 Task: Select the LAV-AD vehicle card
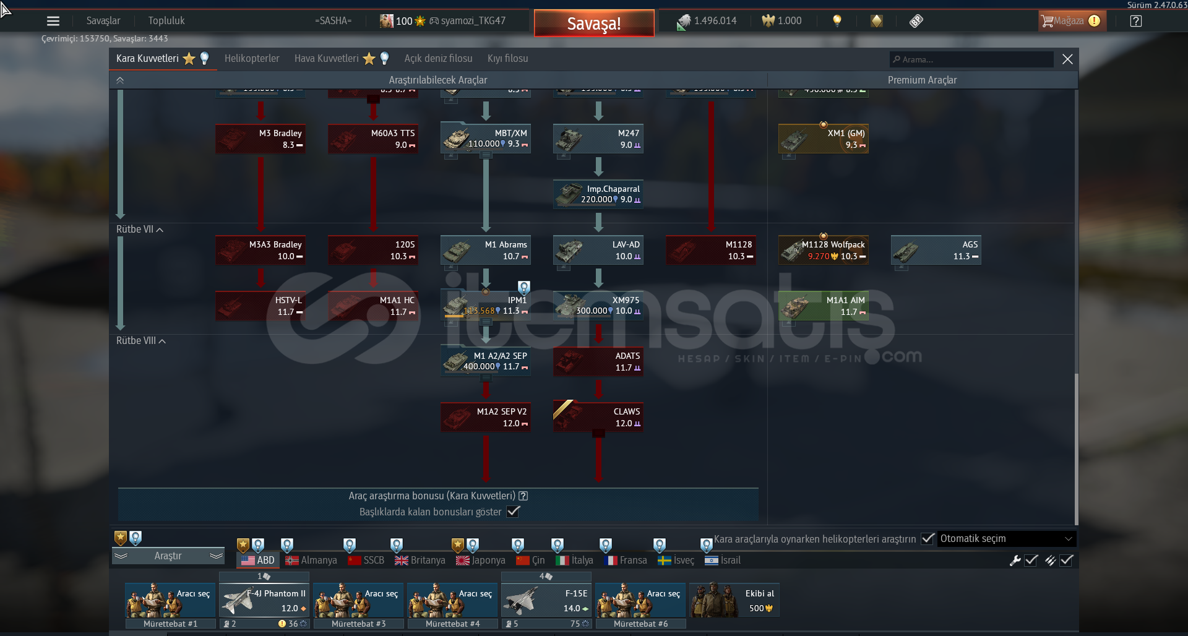point(598,251)
